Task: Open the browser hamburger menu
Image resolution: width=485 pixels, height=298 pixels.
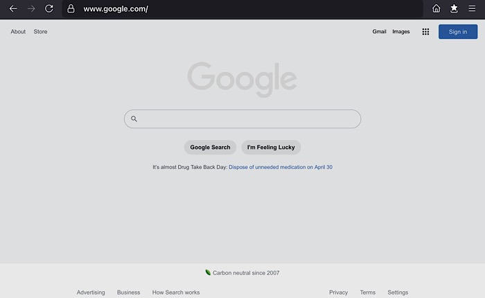Action: coord(472,8)
